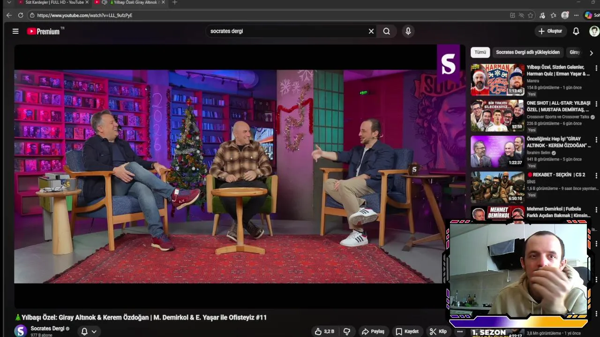This screenshot has height=337, width=600.
Task: Select the Giray filter chip
Action: tap(575, 52)
